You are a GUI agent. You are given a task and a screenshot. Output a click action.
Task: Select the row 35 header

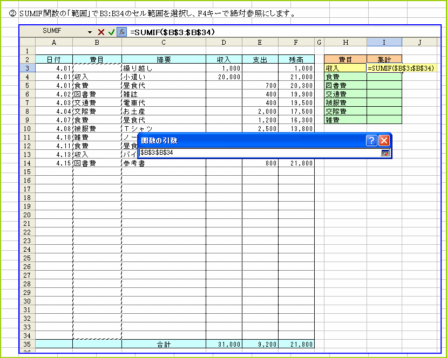tap(27, 344)
